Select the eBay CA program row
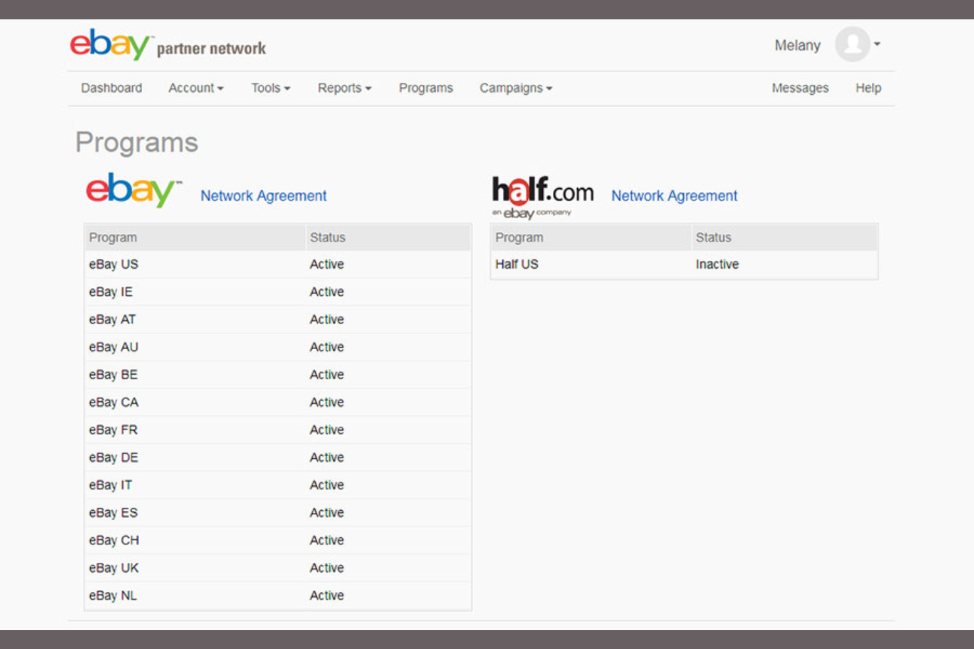 278,402
